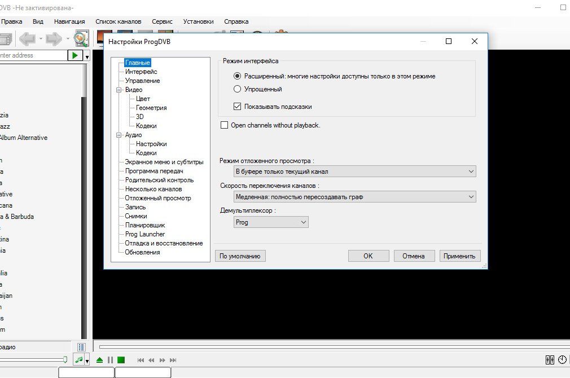Open the Вид menu
The width and height of the screenshot is (570, 378).
pyautogui.click(x=38, y=21)
